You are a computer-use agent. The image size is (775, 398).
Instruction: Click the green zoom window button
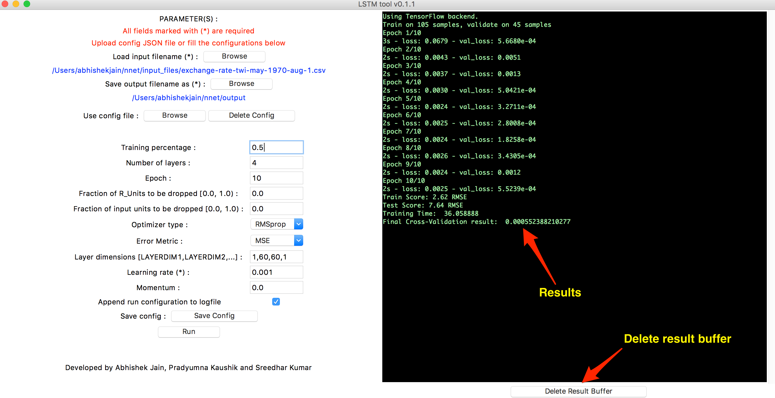(x=27, y=4)
